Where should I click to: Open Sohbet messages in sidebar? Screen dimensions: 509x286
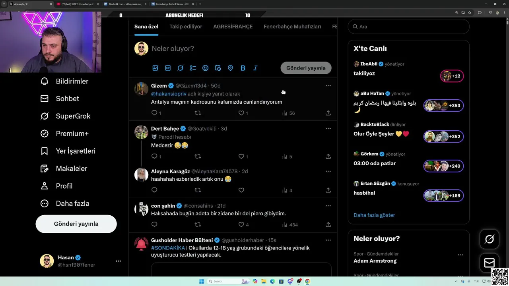click(60, 99)
